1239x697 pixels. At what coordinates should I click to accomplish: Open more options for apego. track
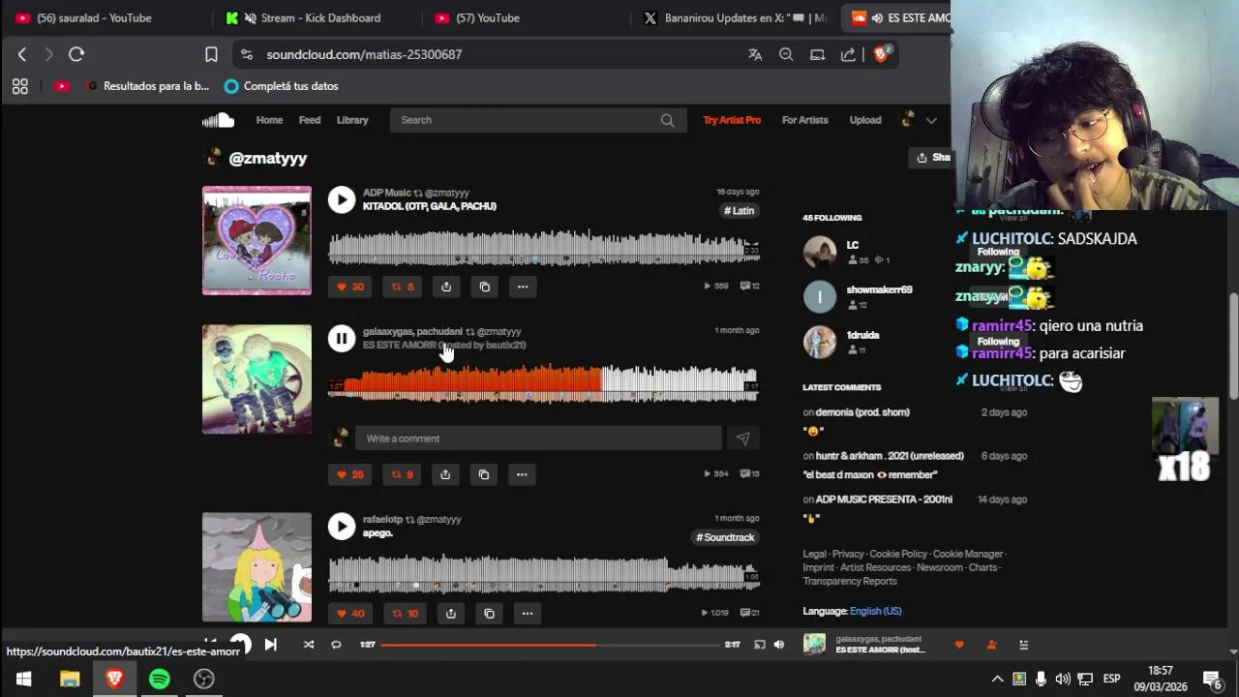click(x=528, y=613)
